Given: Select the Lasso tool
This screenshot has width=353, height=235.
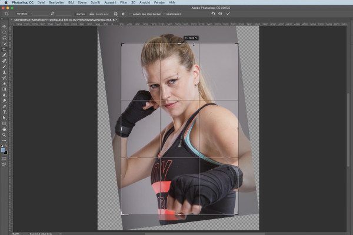Looking at the screenshot, I should [x=4, y=38].
